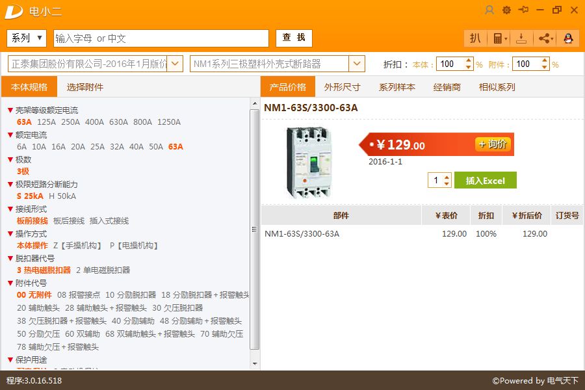Image resolution: width=585 pixels, height=390 pixels.
Task: Decrease the 附件 discount stepper
Action: coord(545,68)
